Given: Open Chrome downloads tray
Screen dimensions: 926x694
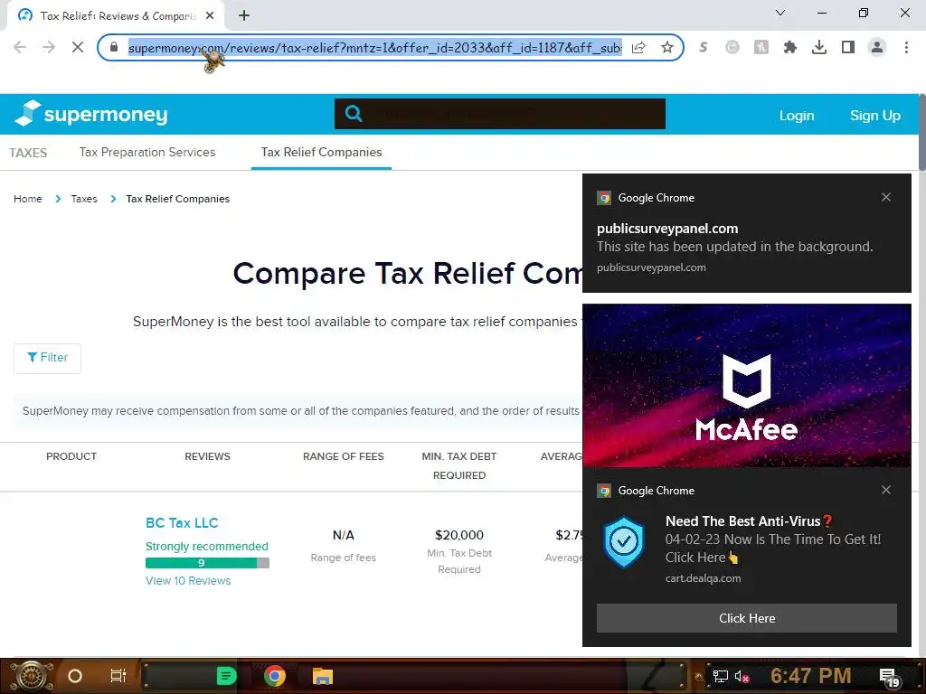Looking at the screenshot, I should click(x=818, y=47).
